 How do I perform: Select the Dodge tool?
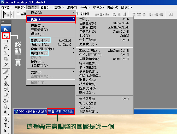6,112
